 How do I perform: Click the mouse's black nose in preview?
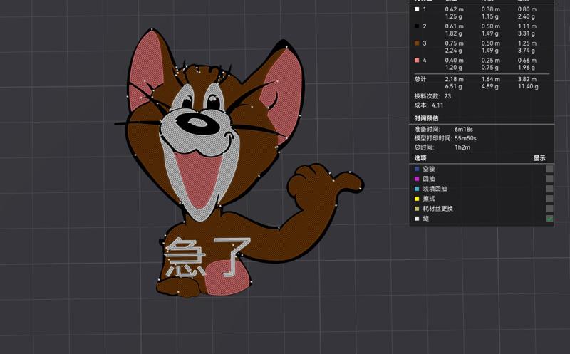tap(195, 125)
